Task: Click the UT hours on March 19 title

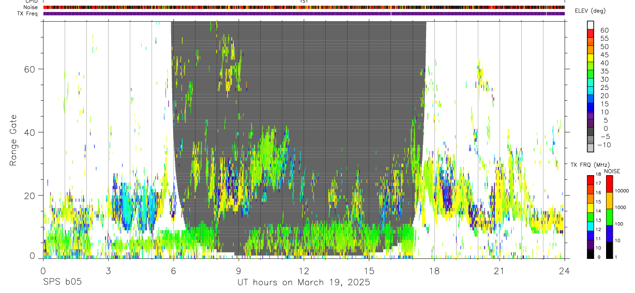Action: pos(304,283)
